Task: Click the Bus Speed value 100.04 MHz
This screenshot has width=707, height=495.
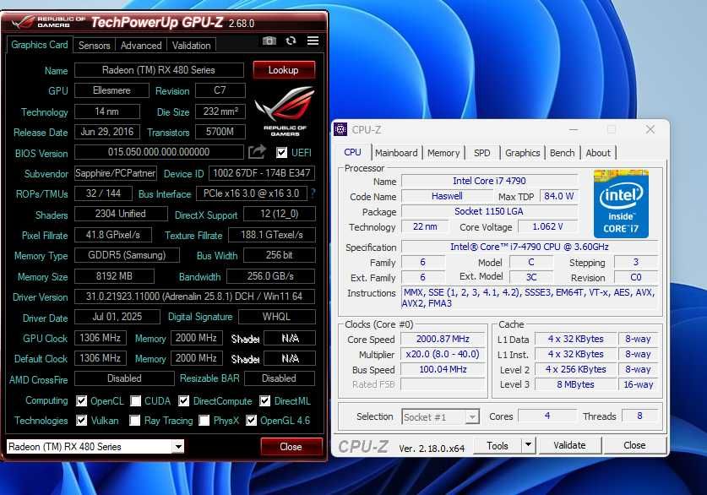Action: click(x=443, y=369)
